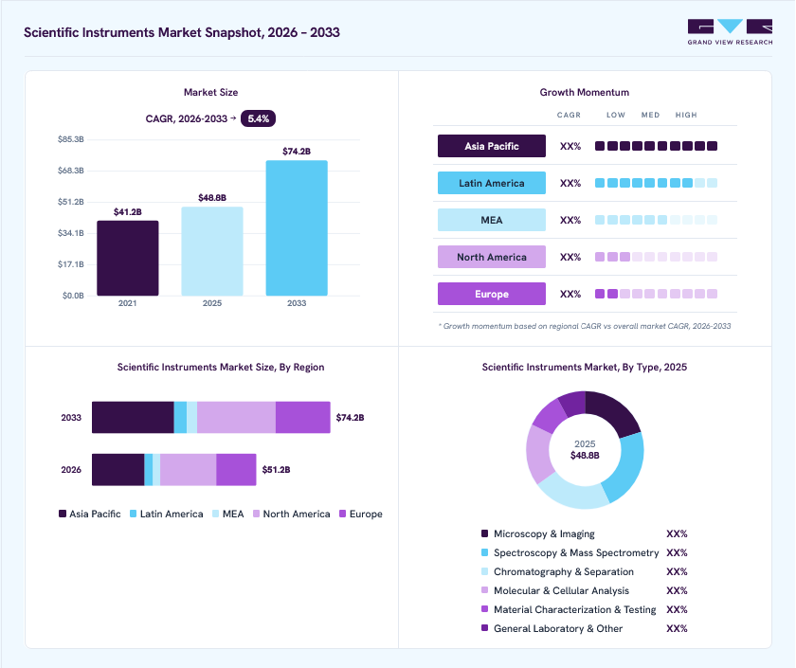Click the growth momentum footnote text
Viewport: 796px width, 668px height.
(585, 326)
